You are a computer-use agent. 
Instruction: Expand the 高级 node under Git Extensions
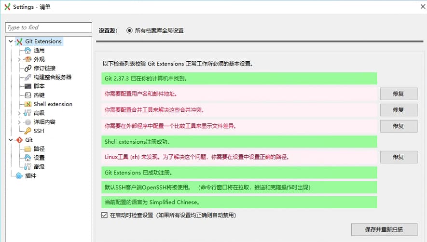coord(19,113)
